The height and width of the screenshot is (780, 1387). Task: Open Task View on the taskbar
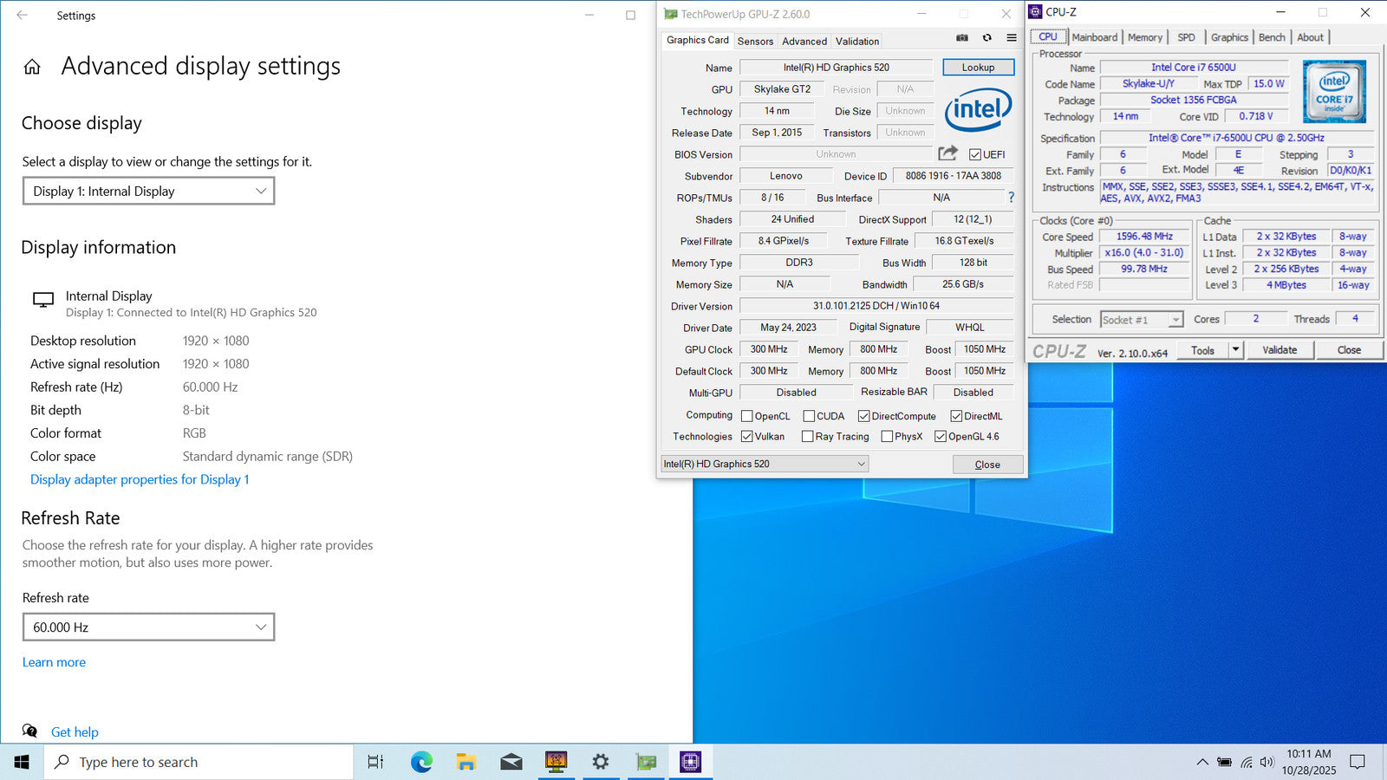pyautogui.click(x=375, y=762)
